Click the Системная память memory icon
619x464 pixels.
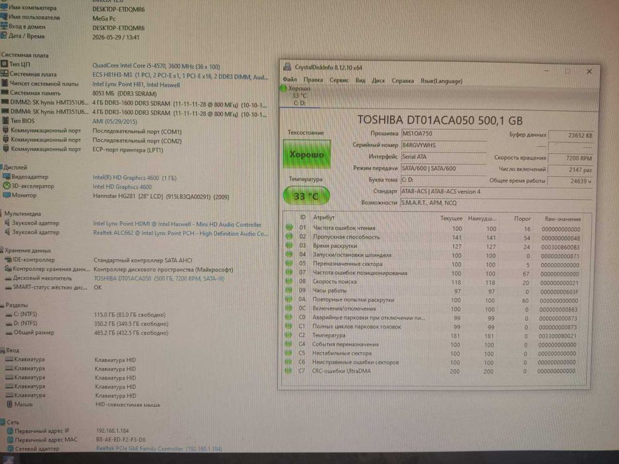click(x=5, y=92)
